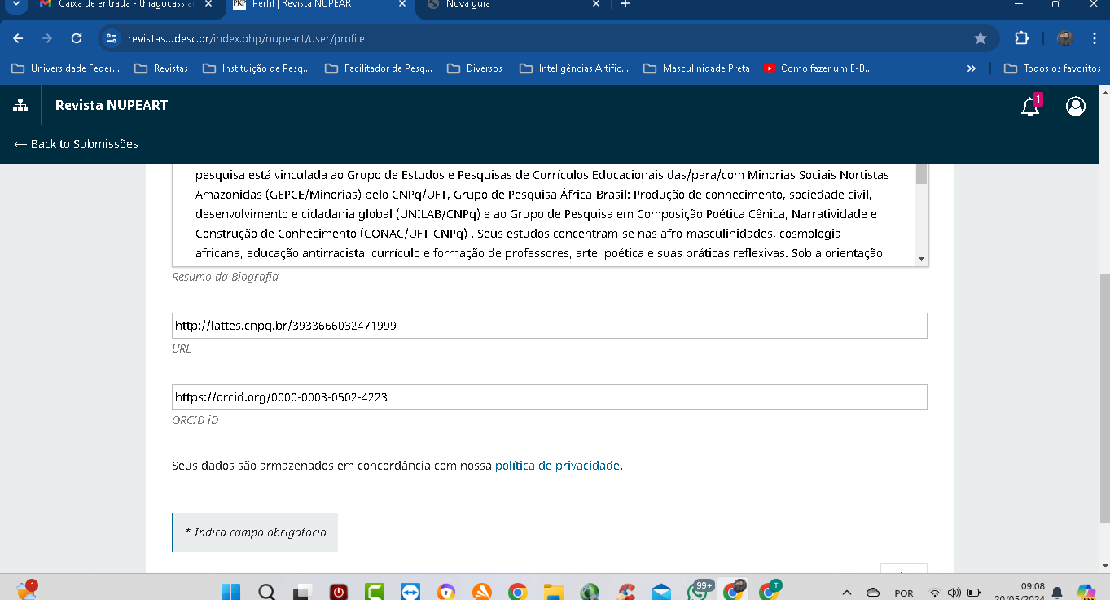Open the política de privacidade link
This screenshot has width=1110, height=600.
[x=557, y=466]
